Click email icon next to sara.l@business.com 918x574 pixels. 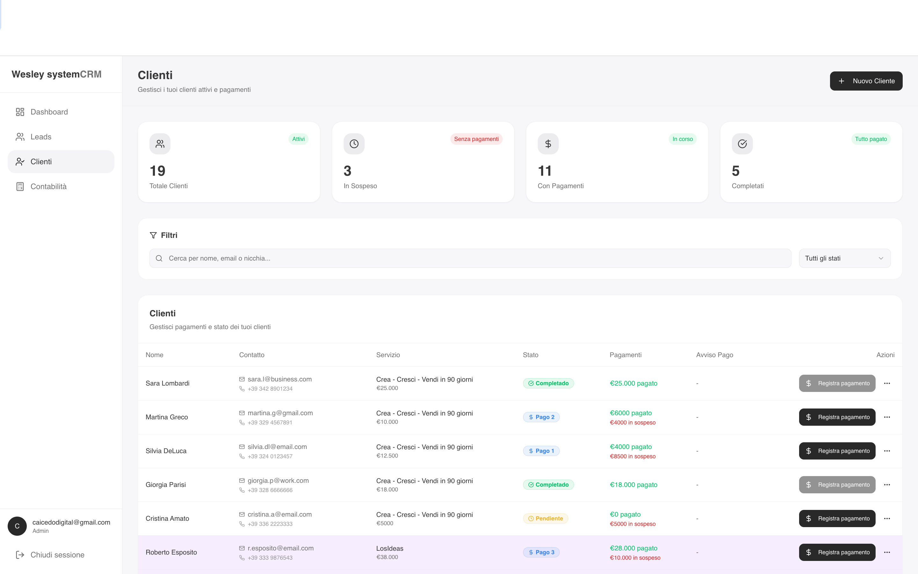point(242,379)
